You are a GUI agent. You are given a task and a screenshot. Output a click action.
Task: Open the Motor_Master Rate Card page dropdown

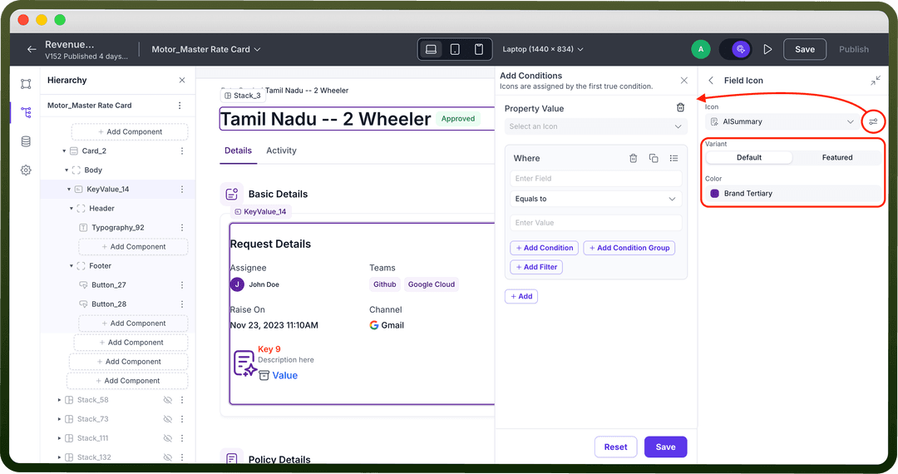click(206, 49)
